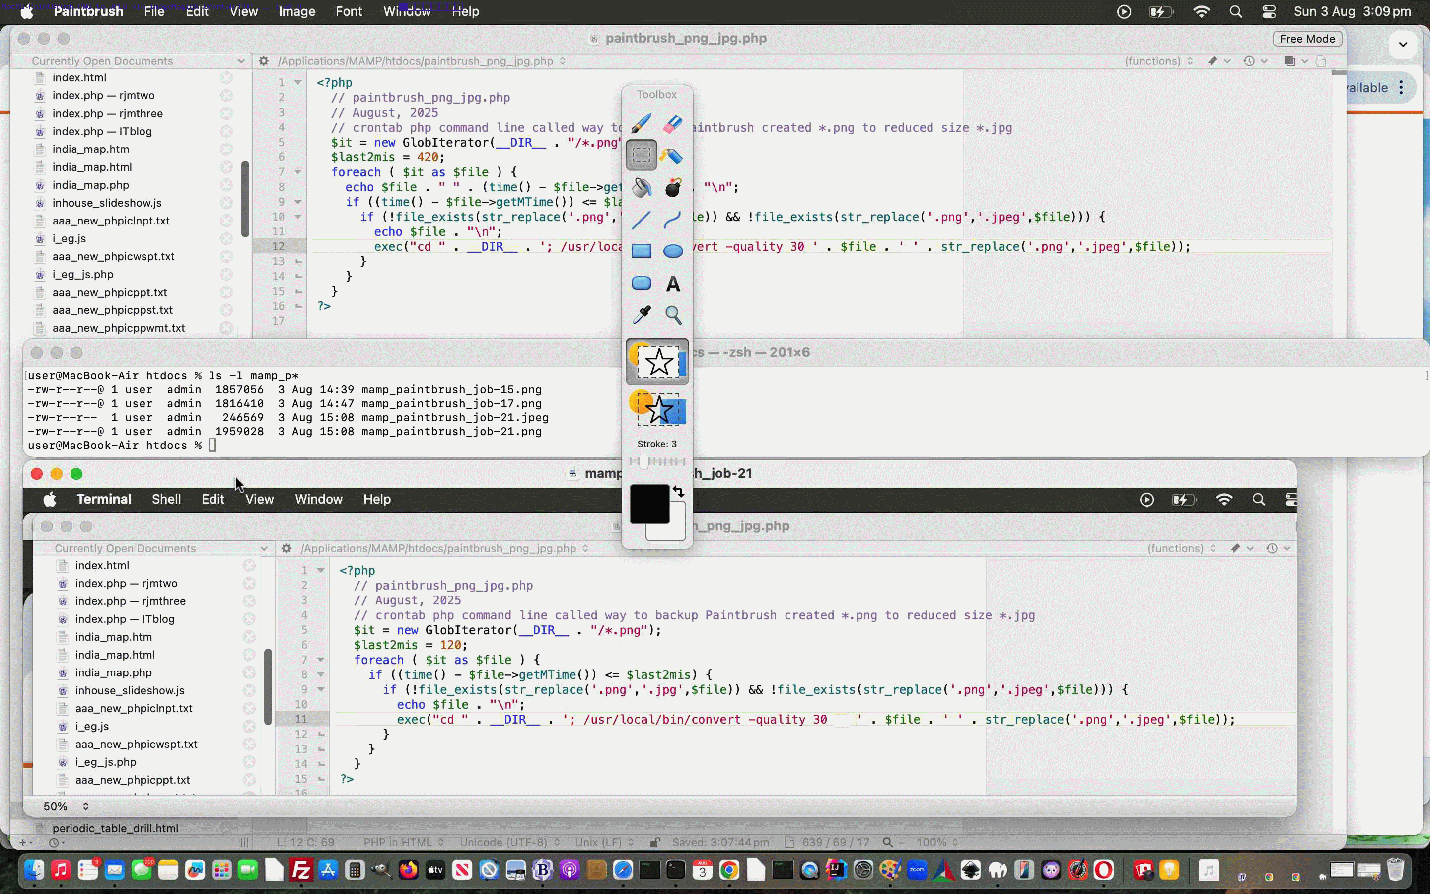The image size is (1430, 894).
Task: Pick the eyedropper color picker tool
Action: (x=641, y=315)
